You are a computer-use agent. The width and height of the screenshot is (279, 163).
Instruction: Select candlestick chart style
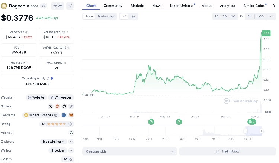click(x=133, y=16)
